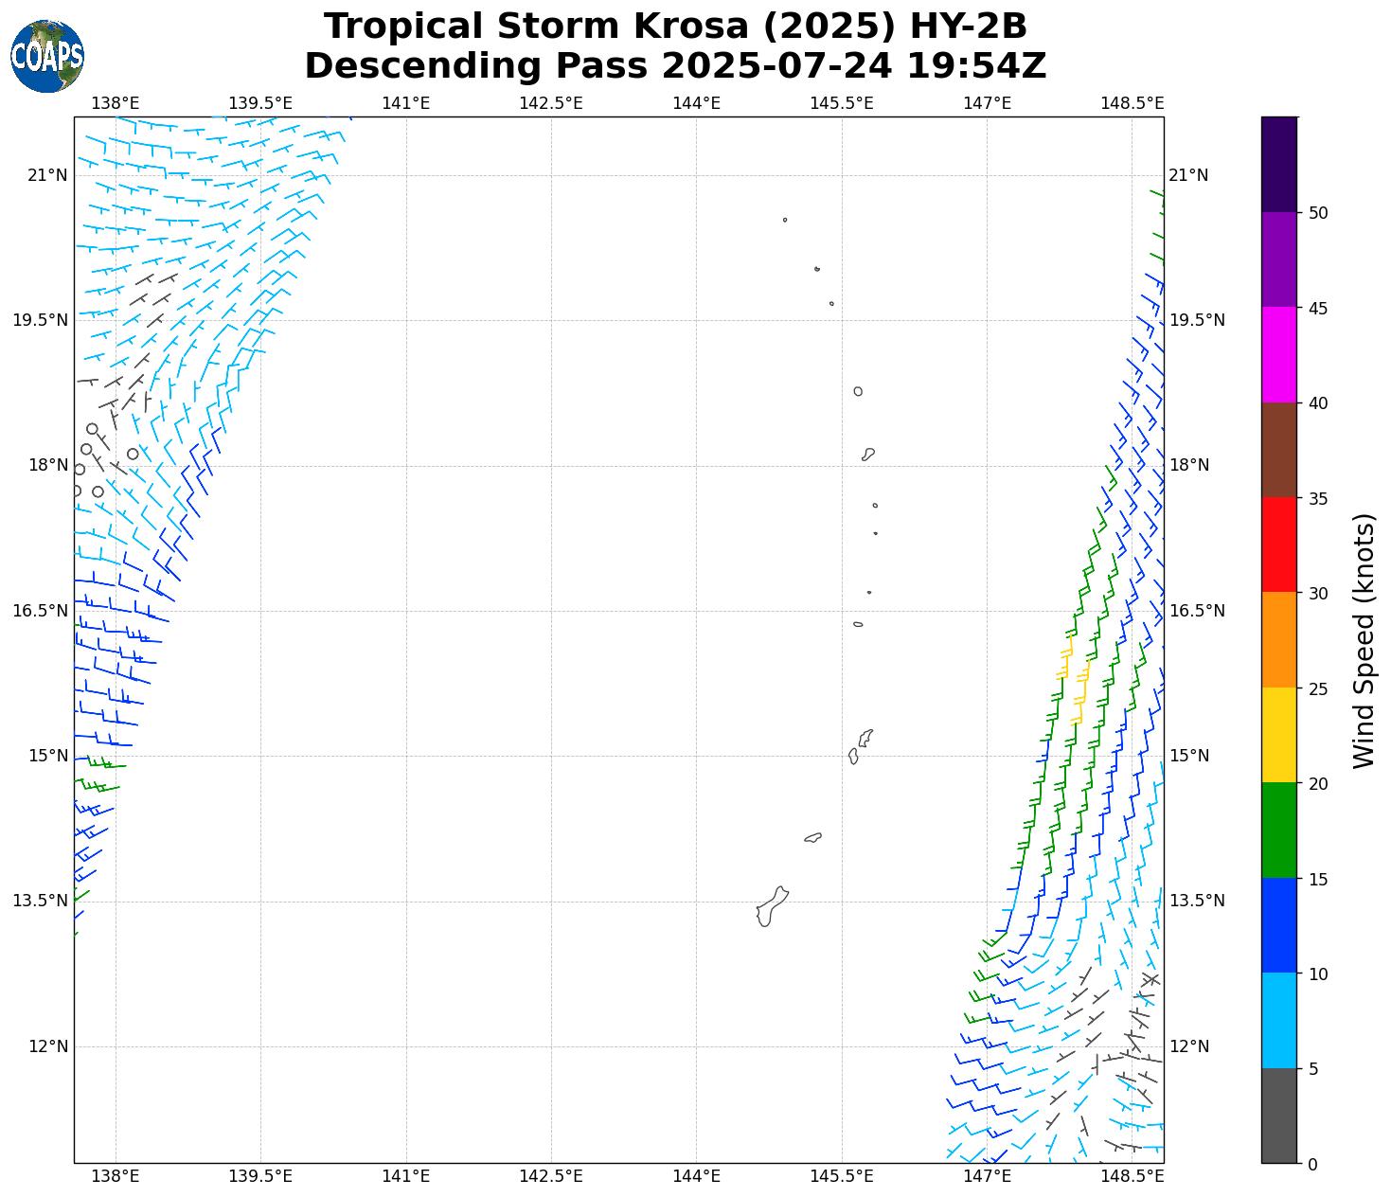Click the Guam island outline
Screen dimensions: 1391x1197
(x=771, y=907)
